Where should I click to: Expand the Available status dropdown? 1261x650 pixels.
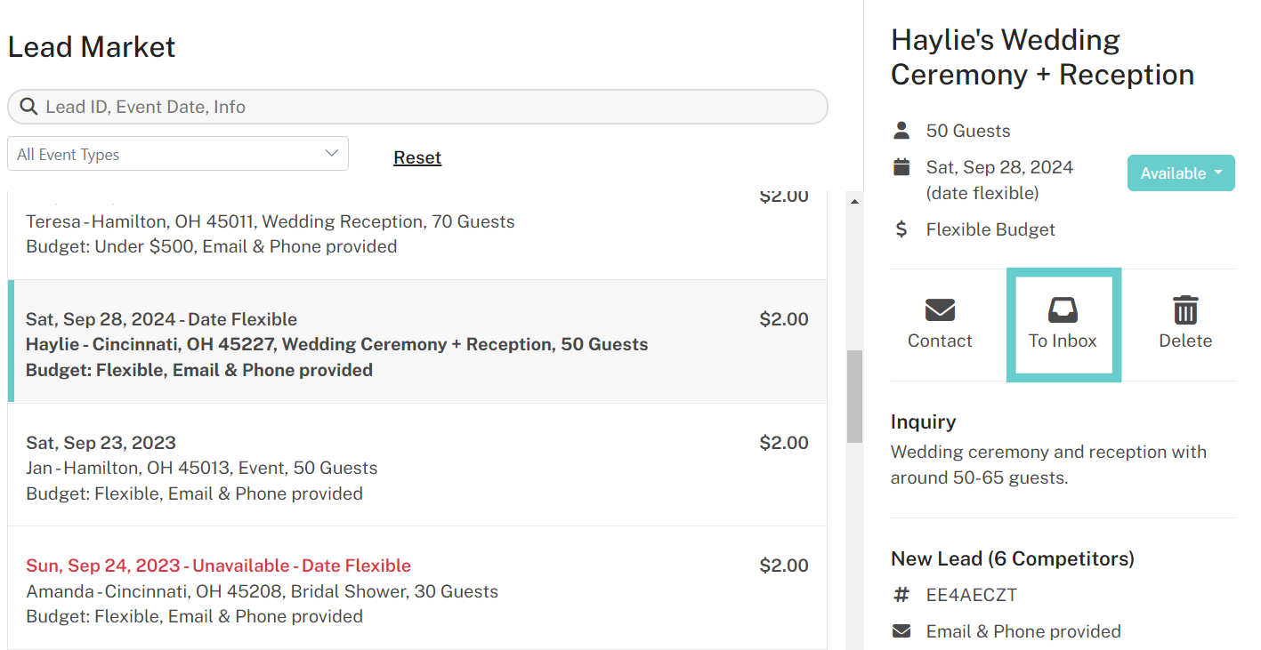point(1180,173)
